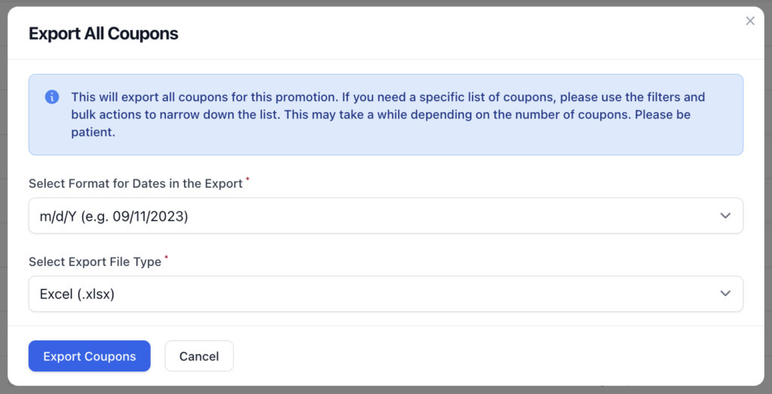Open the date format dropdown
The height and width of the screenshot is (394, 772).
[385, 215]
